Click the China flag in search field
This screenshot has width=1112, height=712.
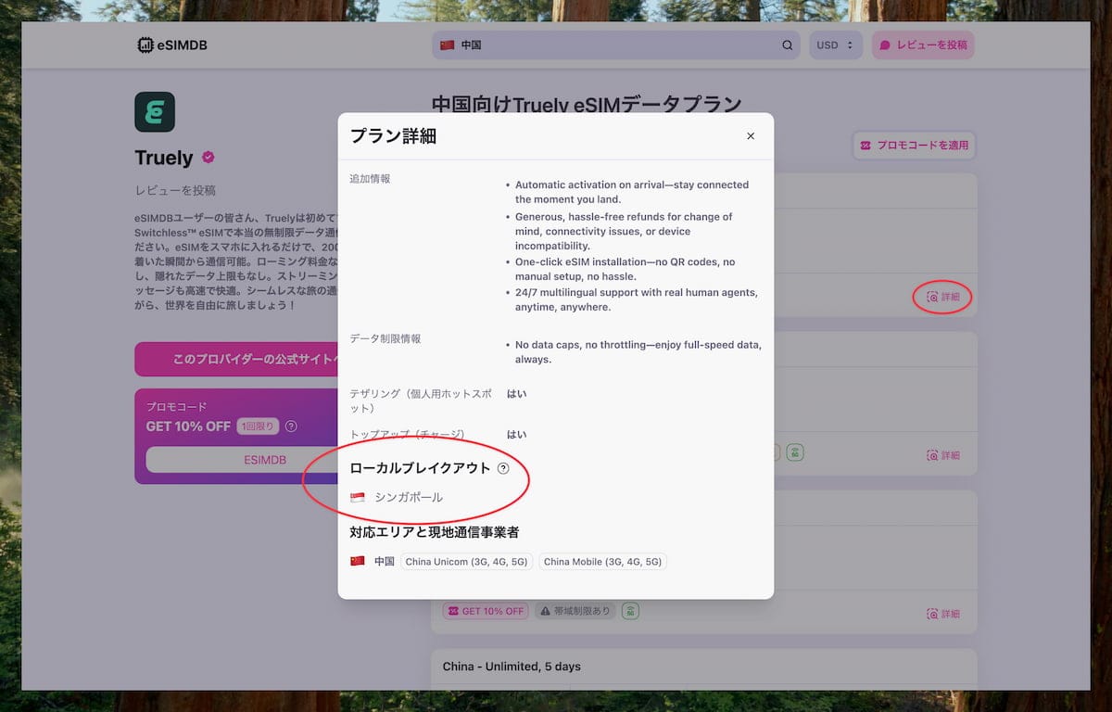tap(447, 44)
